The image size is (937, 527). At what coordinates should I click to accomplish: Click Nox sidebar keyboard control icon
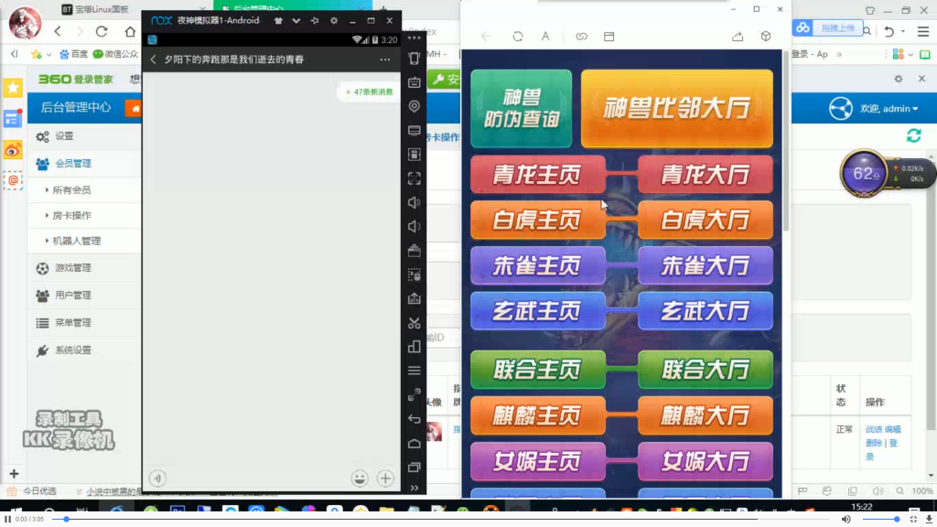[x=415, y=81]
